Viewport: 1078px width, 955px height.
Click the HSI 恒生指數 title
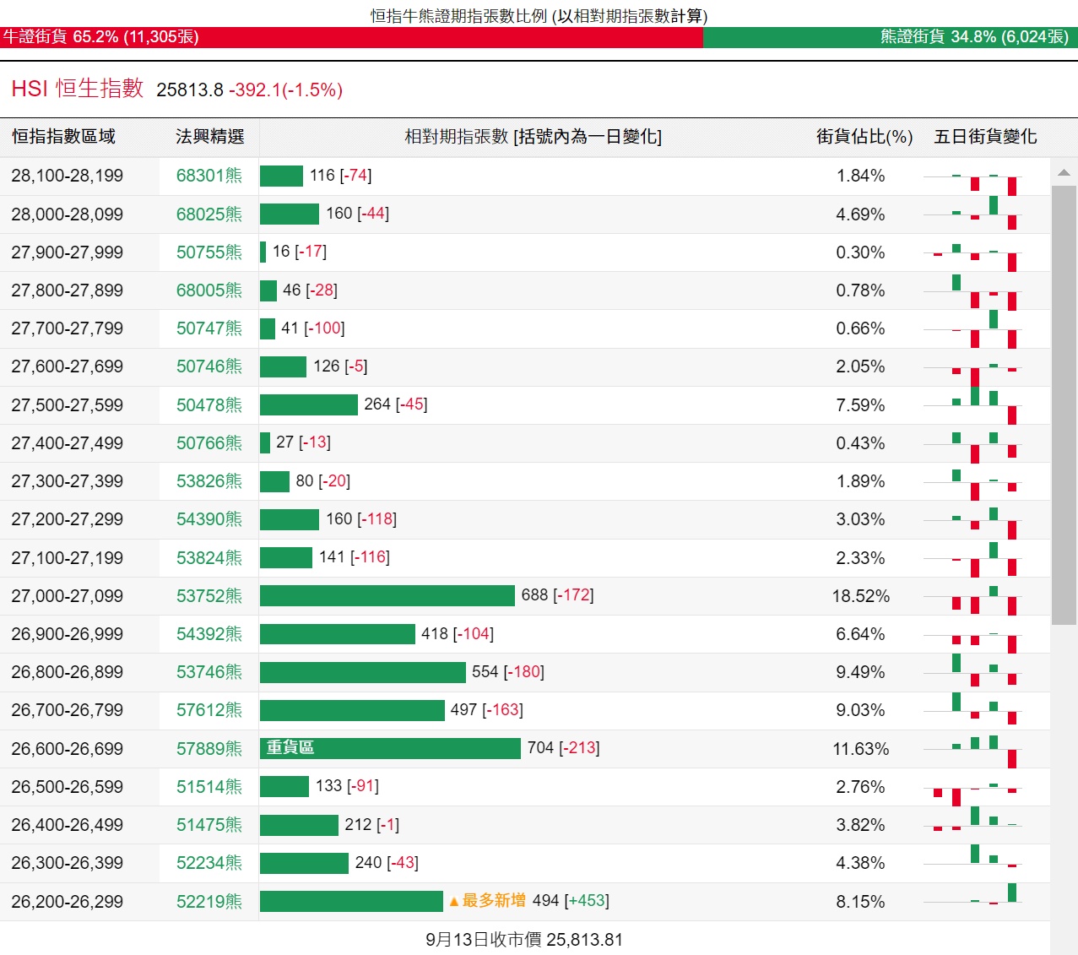(78, 89)
